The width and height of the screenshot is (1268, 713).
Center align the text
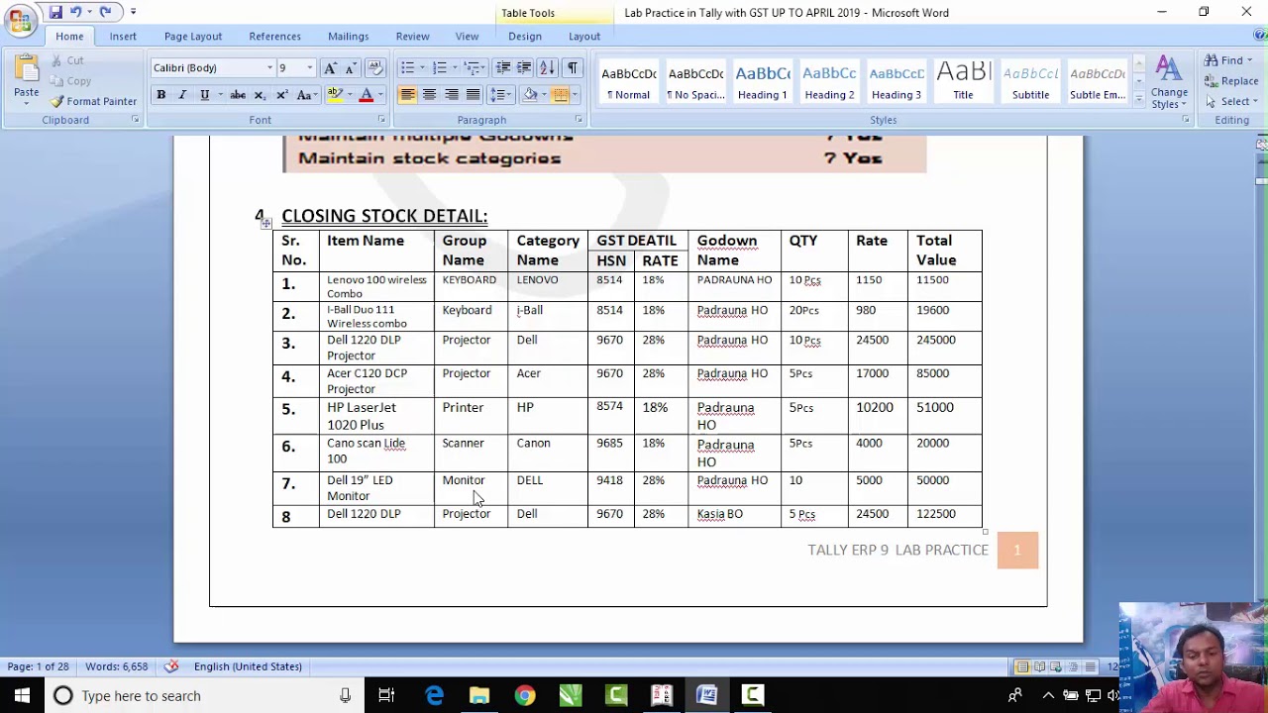(429, 95)
